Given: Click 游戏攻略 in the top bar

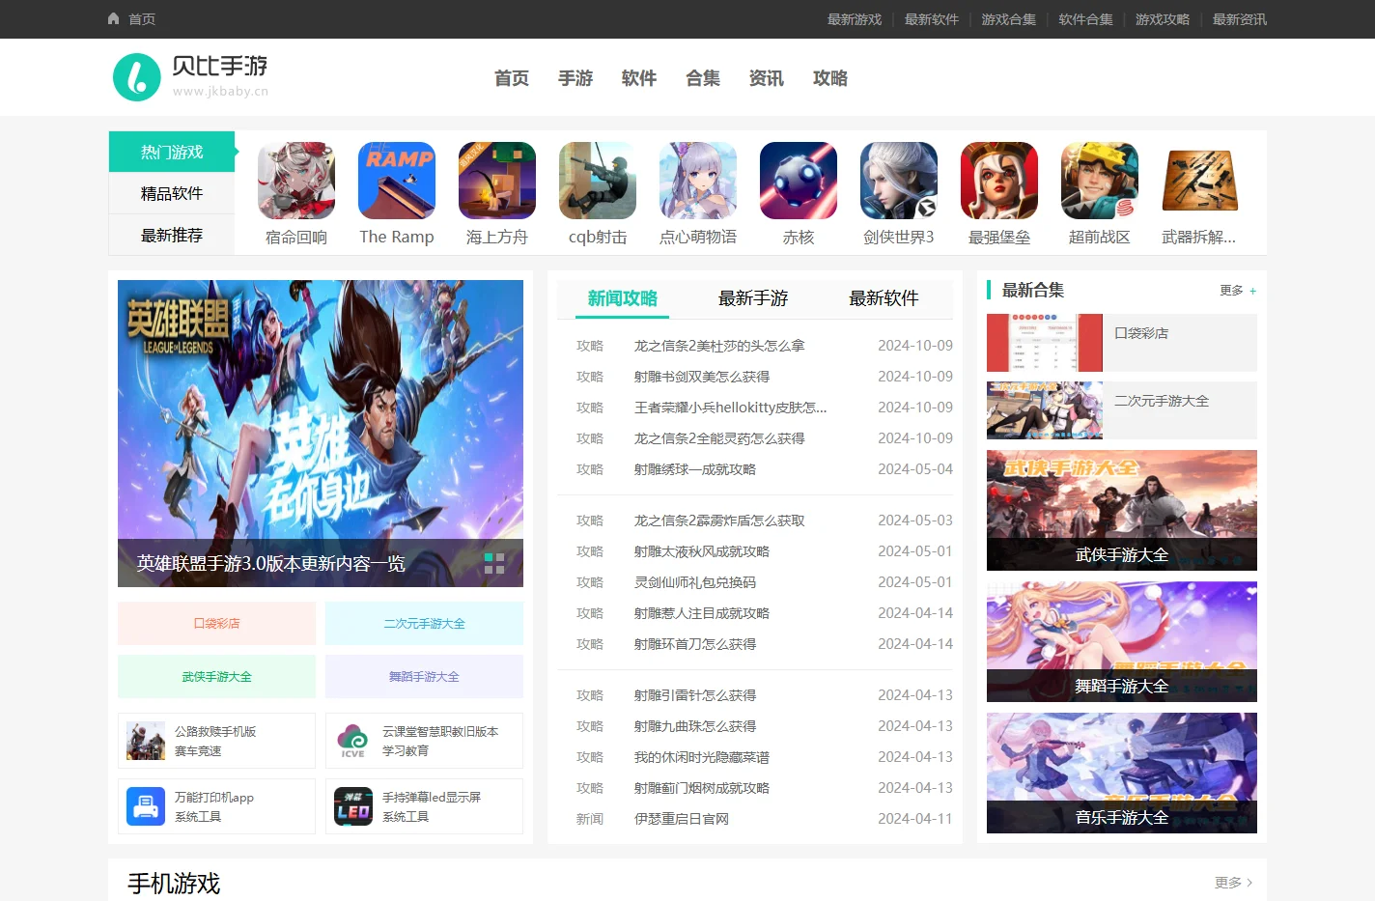Looking at the screenshot, I should pyautogui.click(x=1163, y=19).
